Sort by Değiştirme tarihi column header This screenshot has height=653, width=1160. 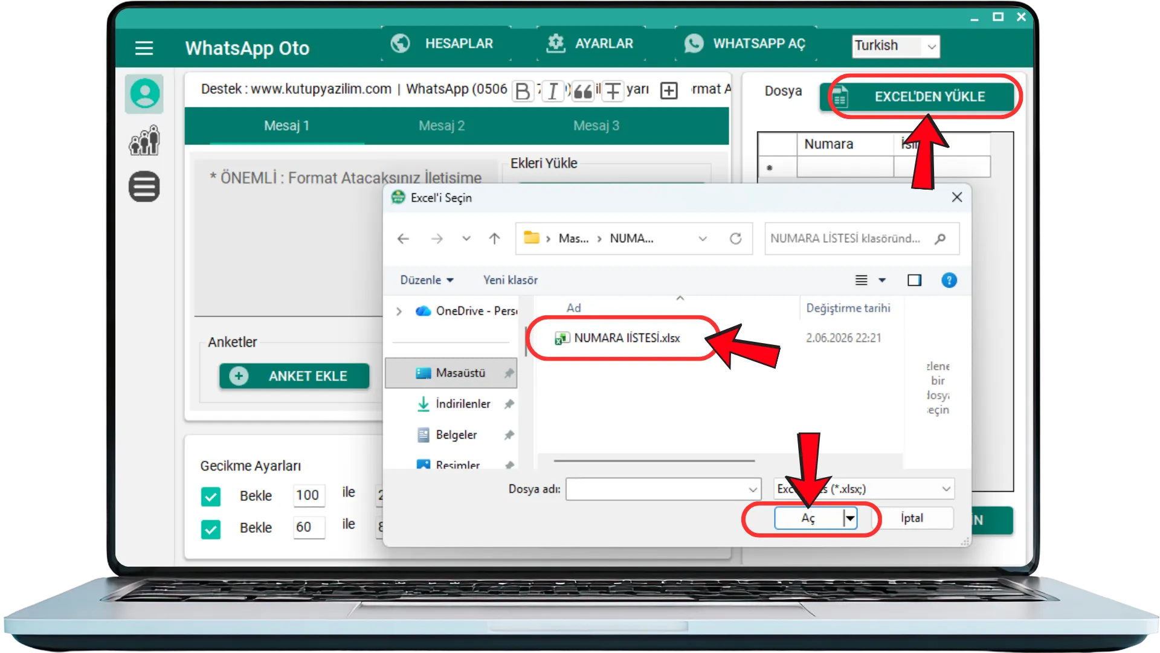pyautogui.click(x=848, y=308)
